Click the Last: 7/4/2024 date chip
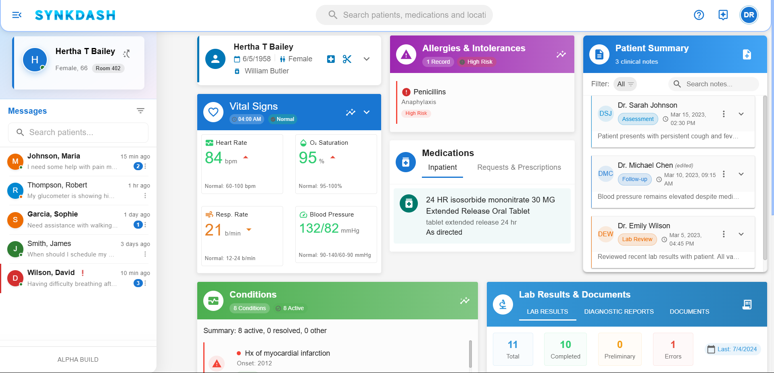The width and height of the screenshot is (774, 373). pos(732,349)
